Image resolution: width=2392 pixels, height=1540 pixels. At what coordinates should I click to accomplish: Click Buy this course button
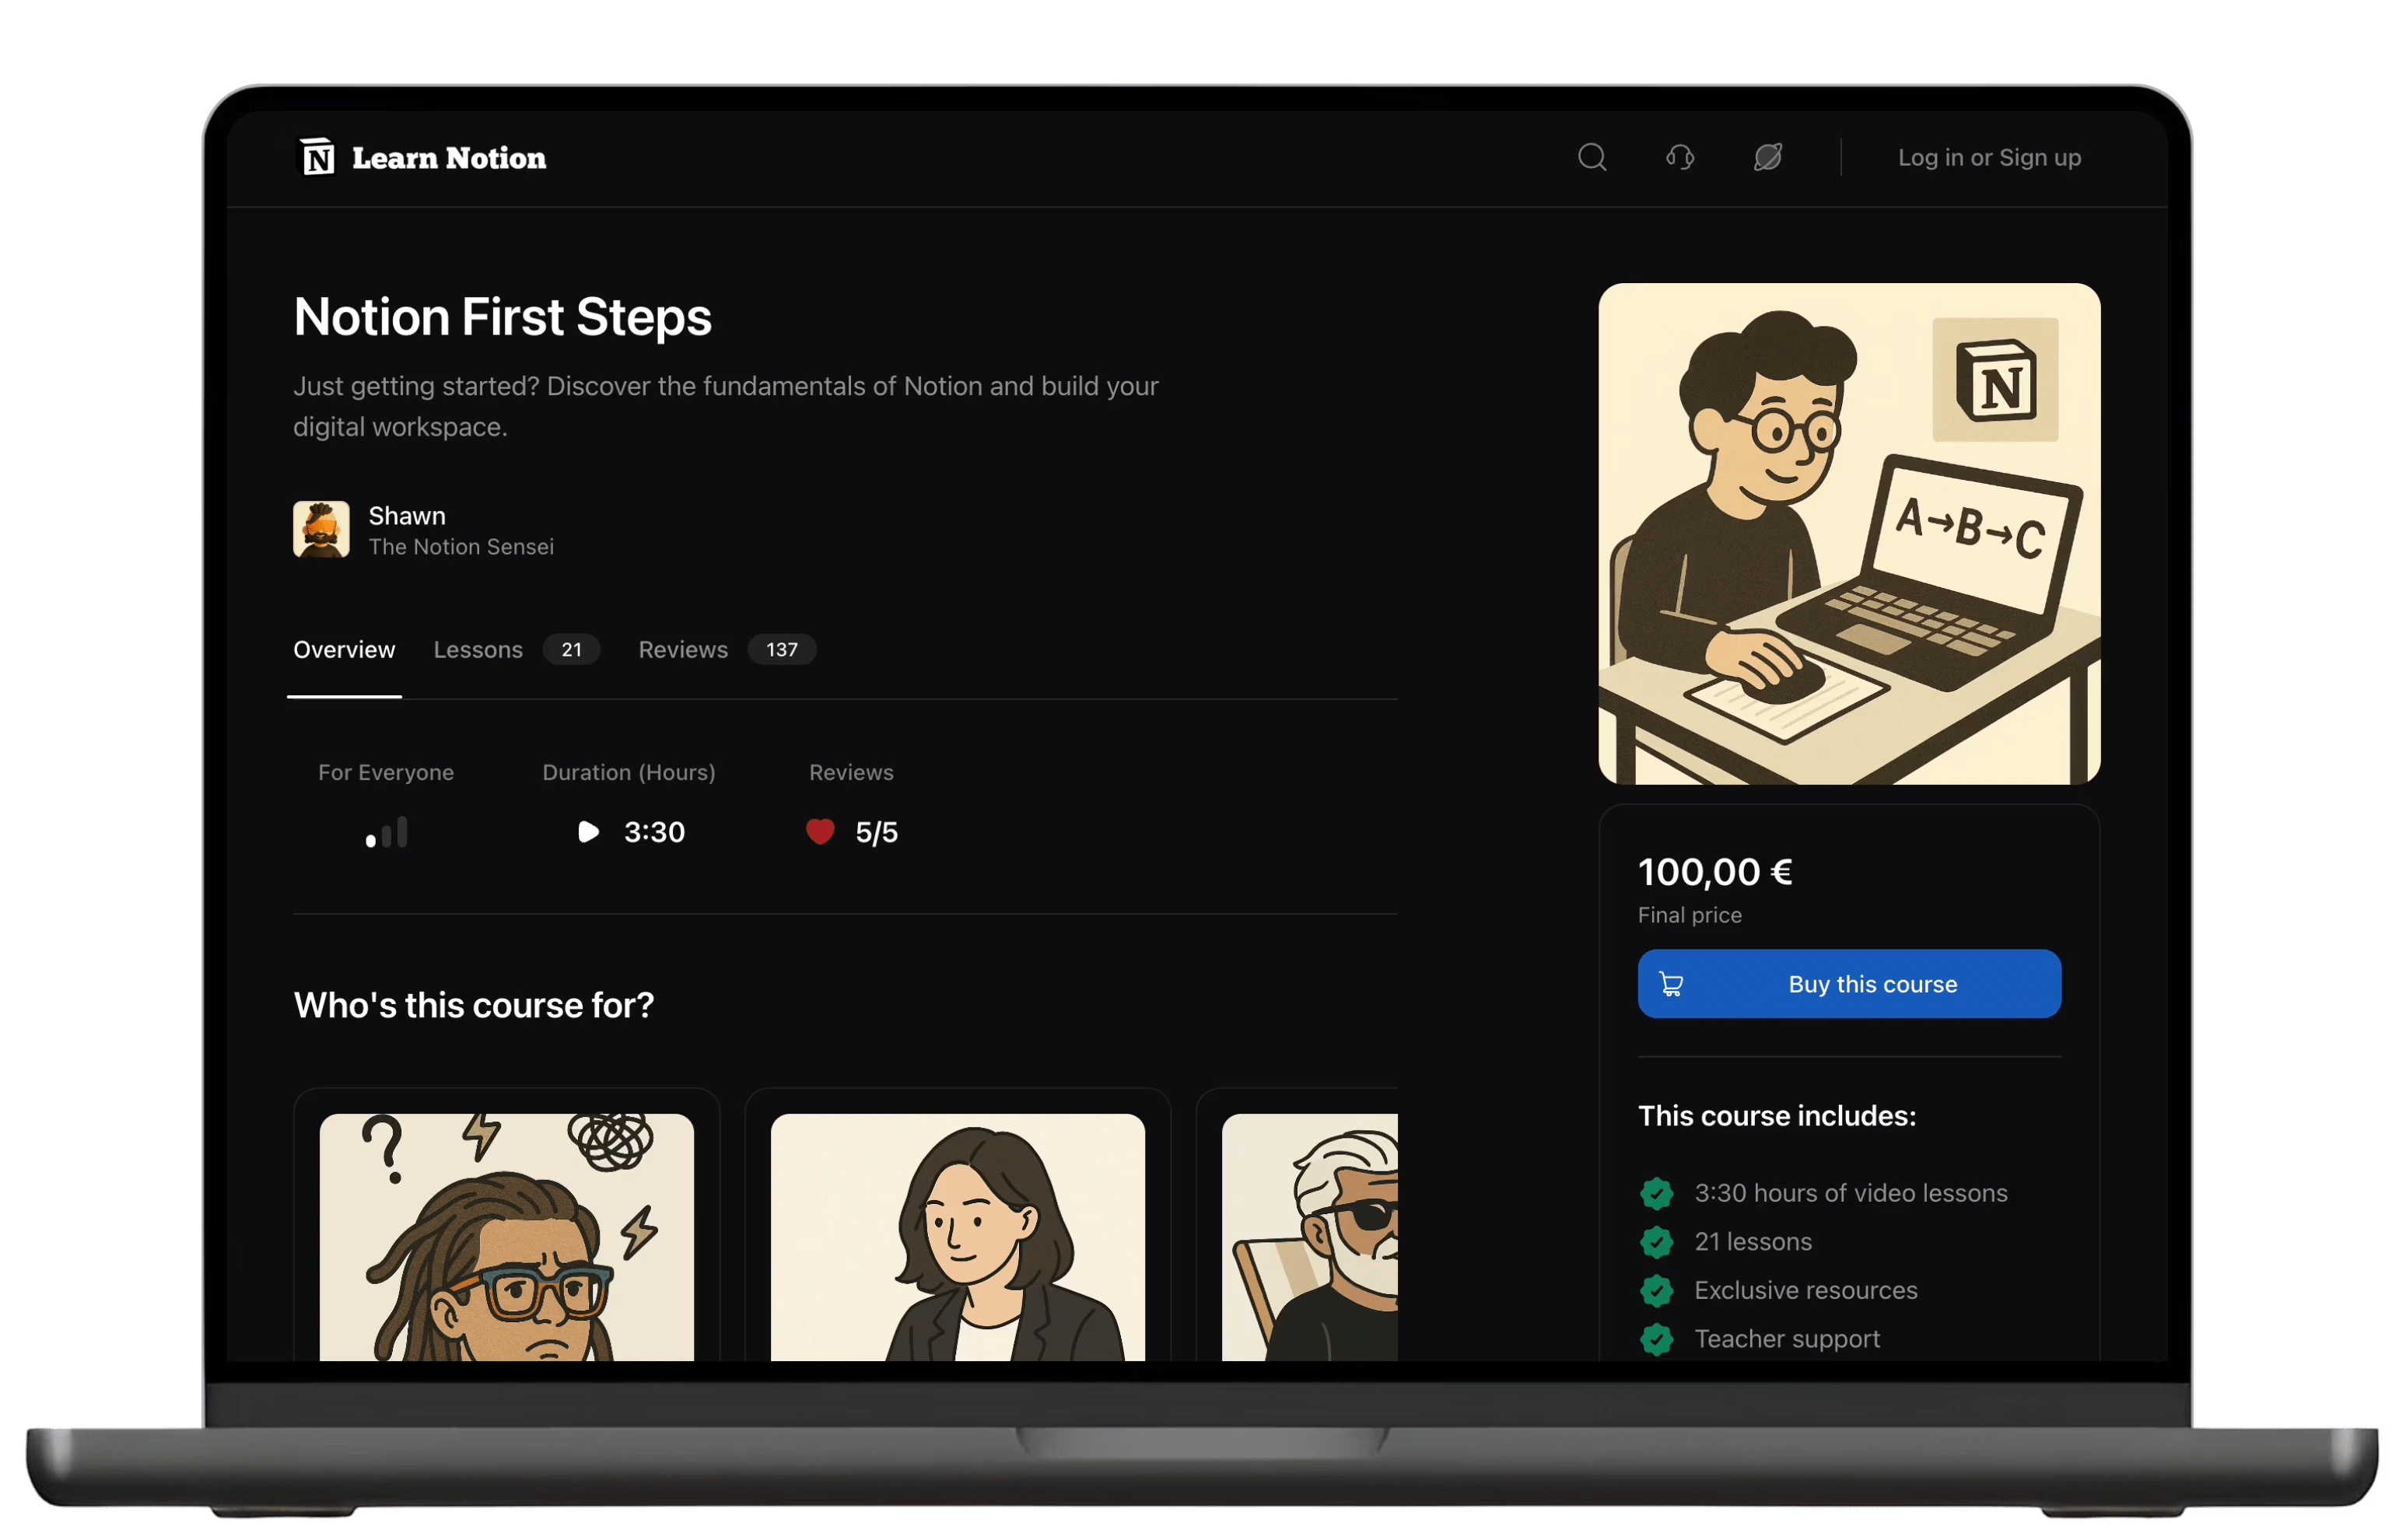[x=1849, y=984]
